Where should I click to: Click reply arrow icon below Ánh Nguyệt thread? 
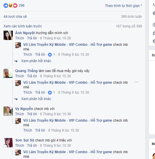(16, 61)
